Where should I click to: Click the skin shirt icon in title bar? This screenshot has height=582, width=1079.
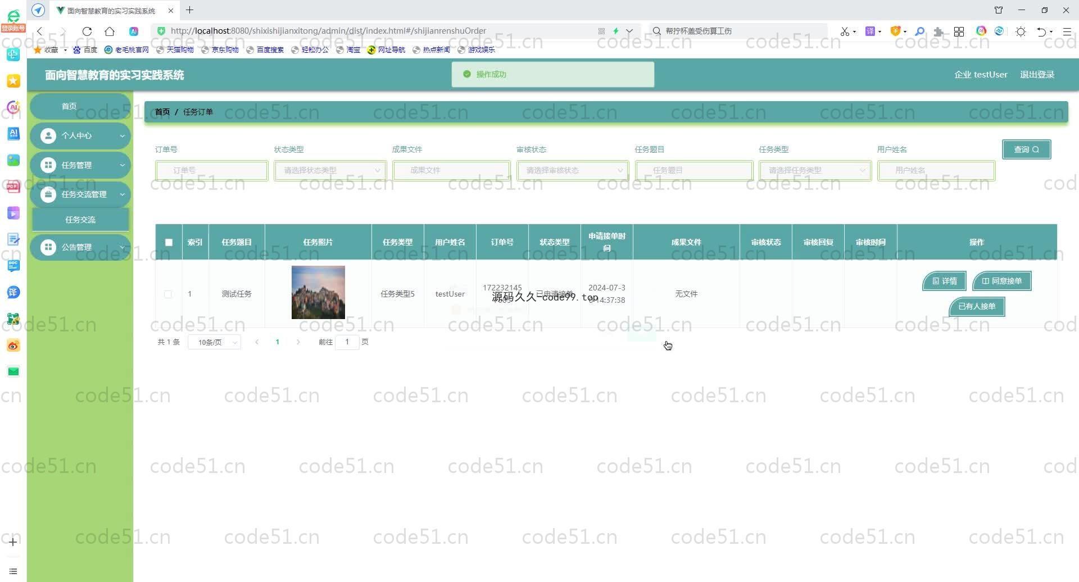pyautogui.click(x=999, y=10)
